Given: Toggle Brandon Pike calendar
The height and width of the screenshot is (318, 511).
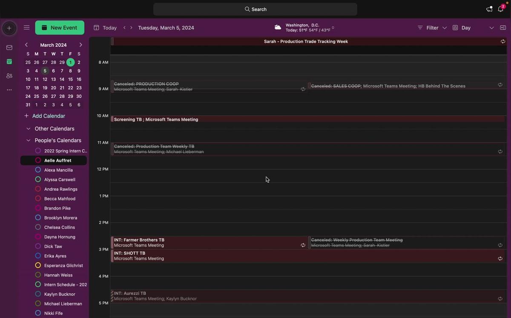Looking at the screenshot, I should click(x=38, y=208).
